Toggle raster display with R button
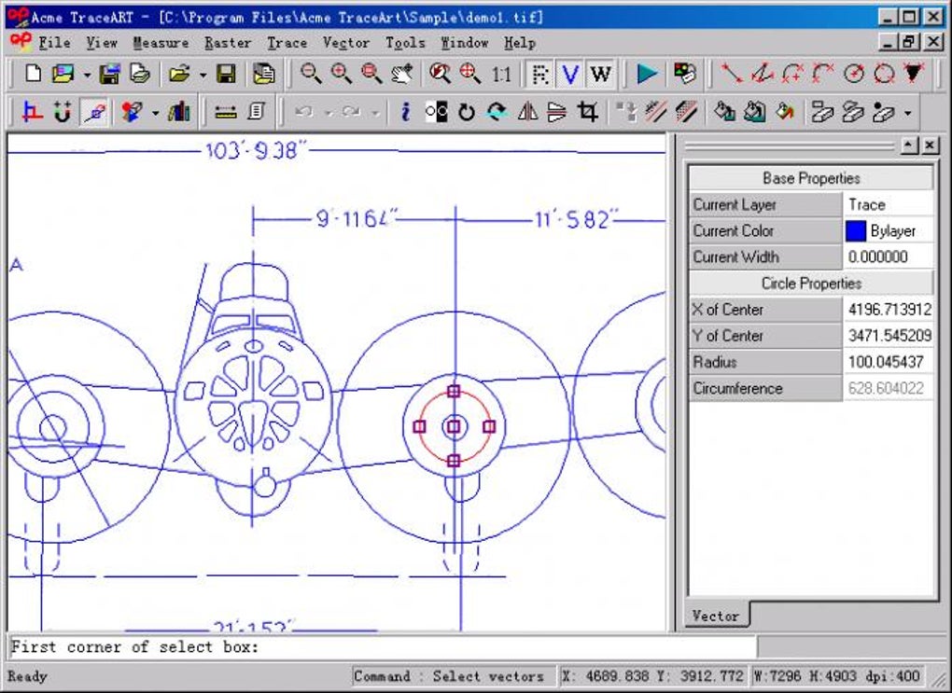The width and height of the screenshot is (952, 693). point(539,74)
